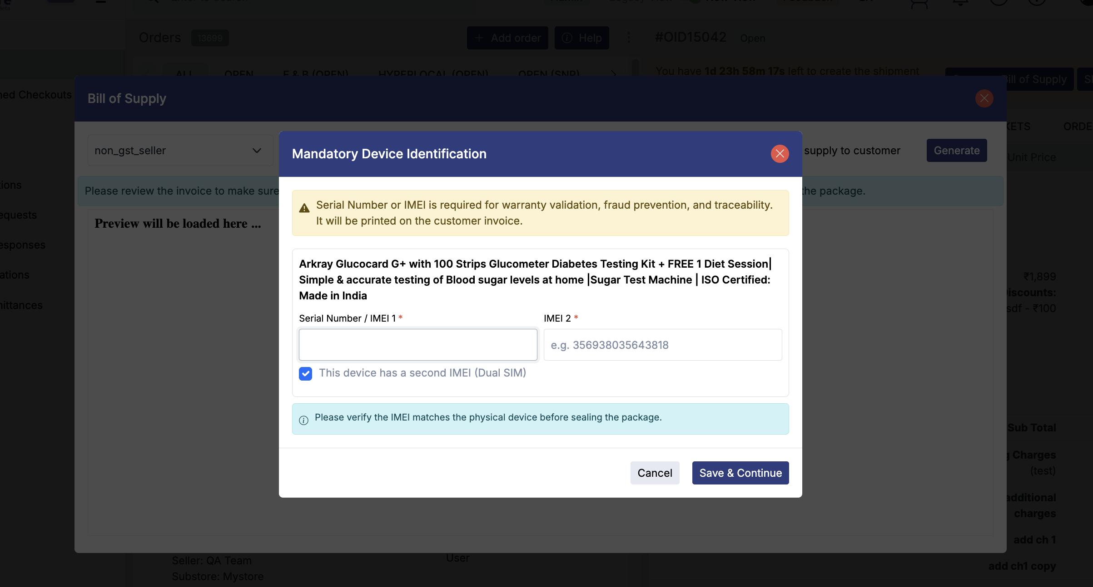Close the Mandatory Device Identification dialog
Image resolution: width=1093 pixels, height=587 pixels.
(x=780, y=154)
